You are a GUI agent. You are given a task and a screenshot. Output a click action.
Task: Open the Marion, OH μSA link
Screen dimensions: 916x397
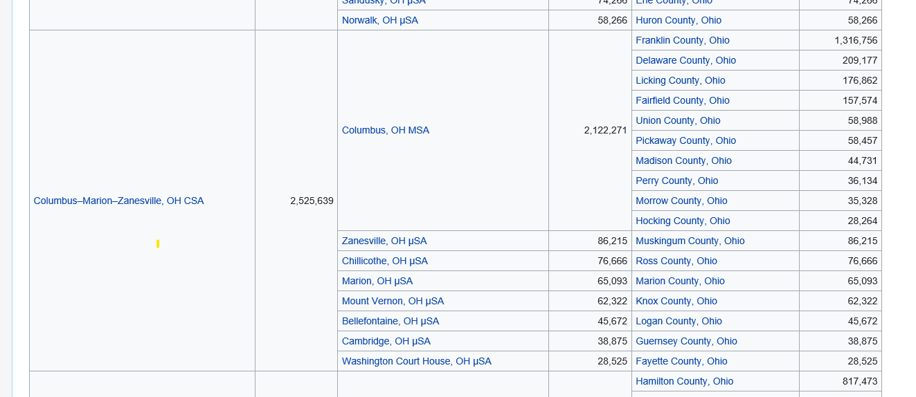[x=377, y=281]
